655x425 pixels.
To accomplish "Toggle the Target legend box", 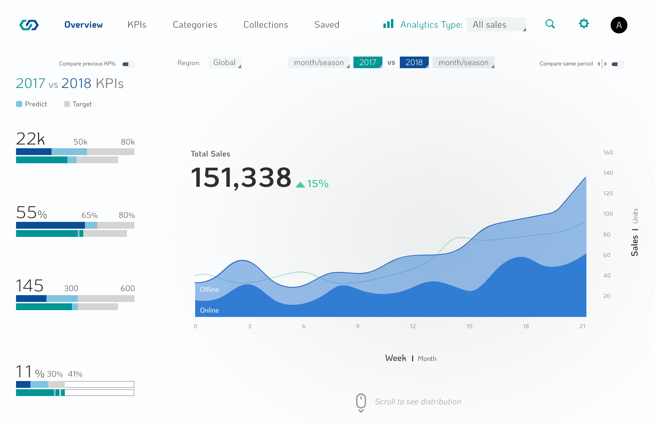I will tap(67, 104).
